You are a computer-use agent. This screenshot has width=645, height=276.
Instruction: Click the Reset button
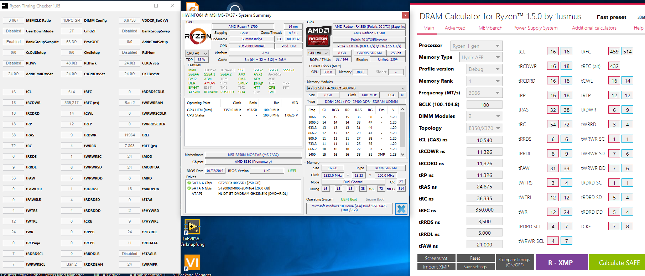475,258
